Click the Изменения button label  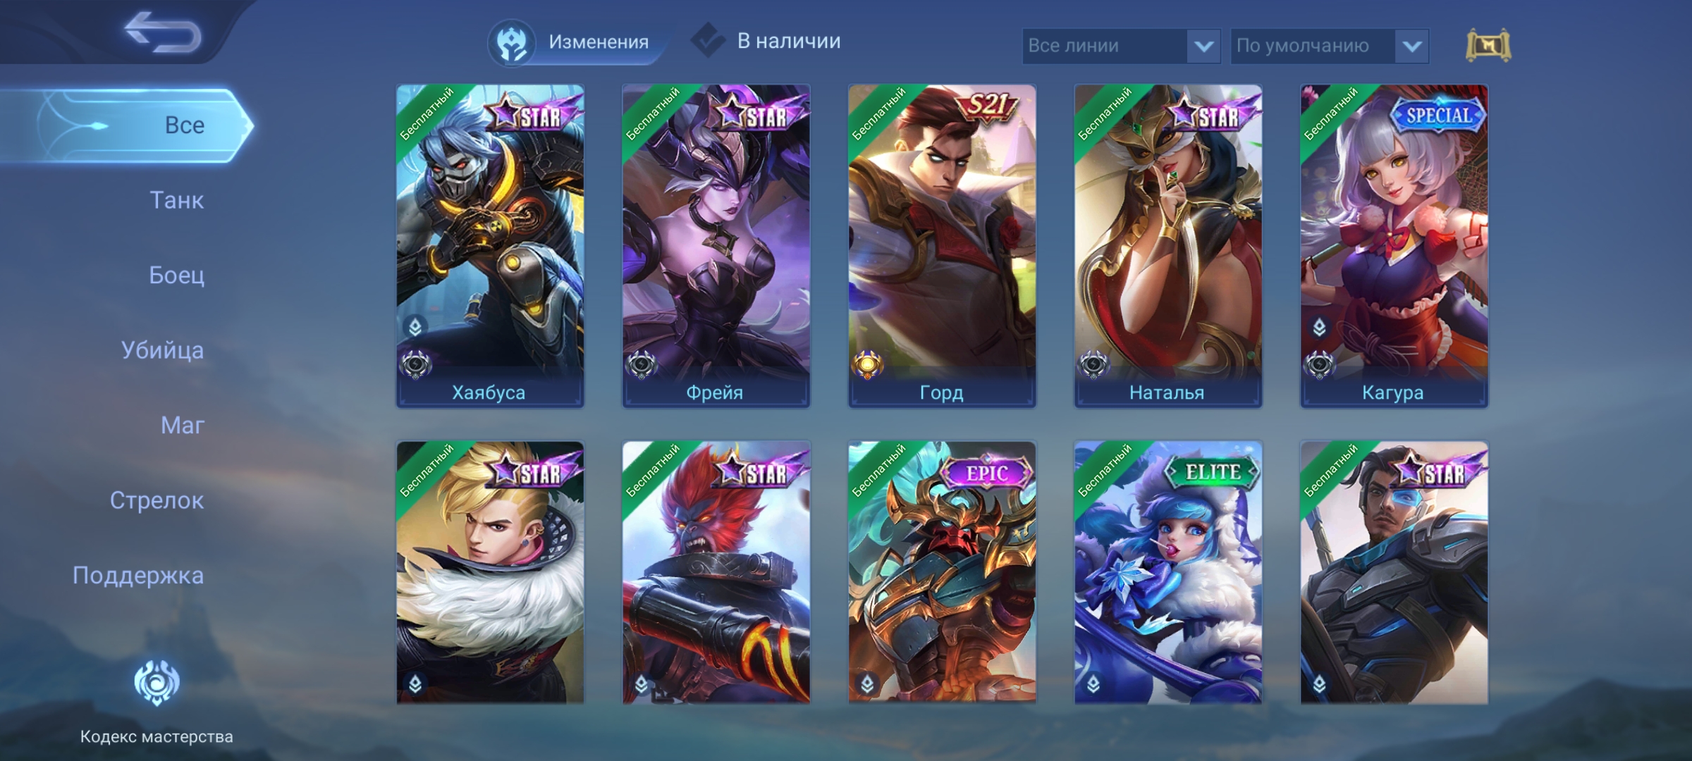(599, 42)
